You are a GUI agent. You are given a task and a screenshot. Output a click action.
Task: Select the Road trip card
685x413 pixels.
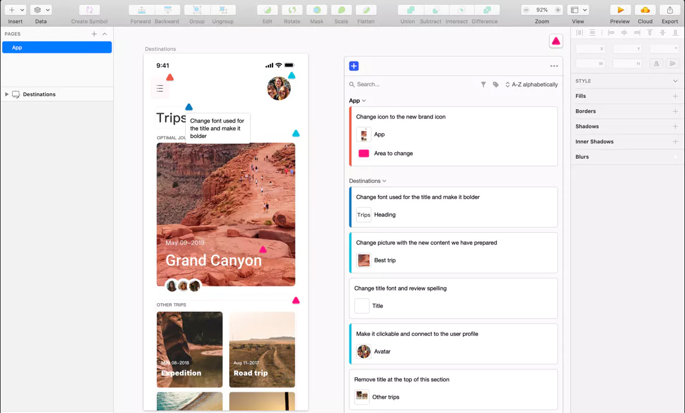click(x=262, y=350)
